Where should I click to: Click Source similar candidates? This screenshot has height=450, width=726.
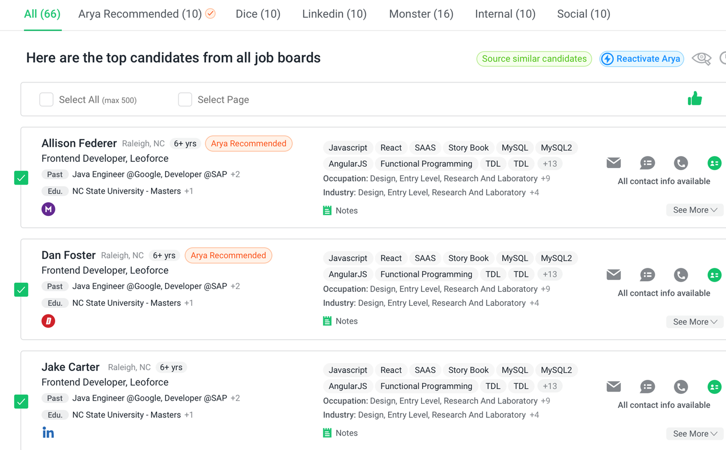[x=534, y=58]
